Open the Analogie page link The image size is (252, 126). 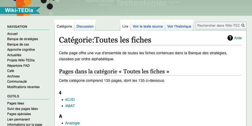tap(72, 123)
